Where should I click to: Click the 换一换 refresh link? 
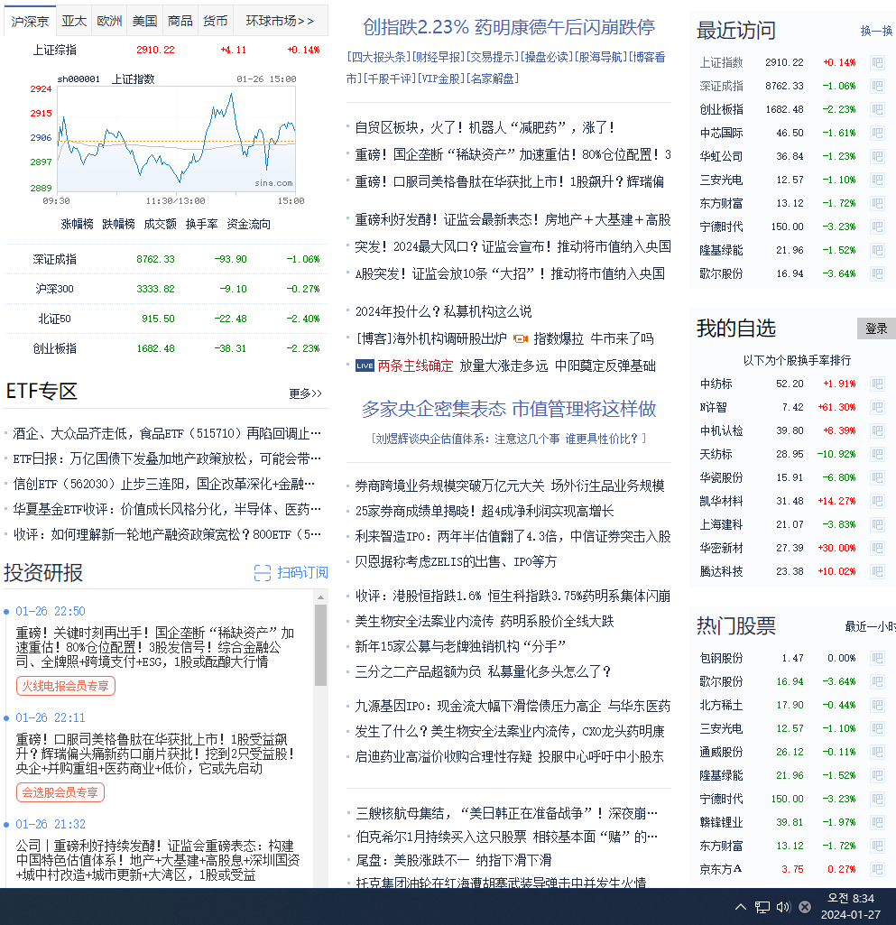point(876,31)
